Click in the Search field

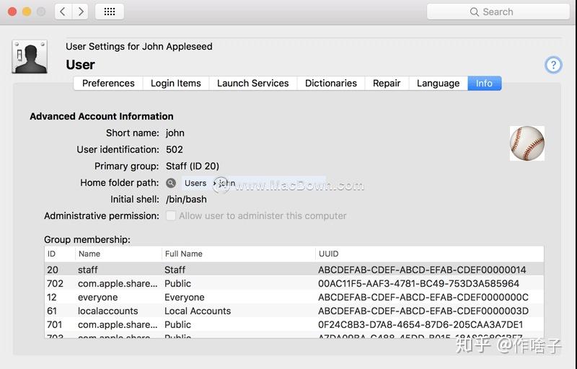click(x=505, y=12)
